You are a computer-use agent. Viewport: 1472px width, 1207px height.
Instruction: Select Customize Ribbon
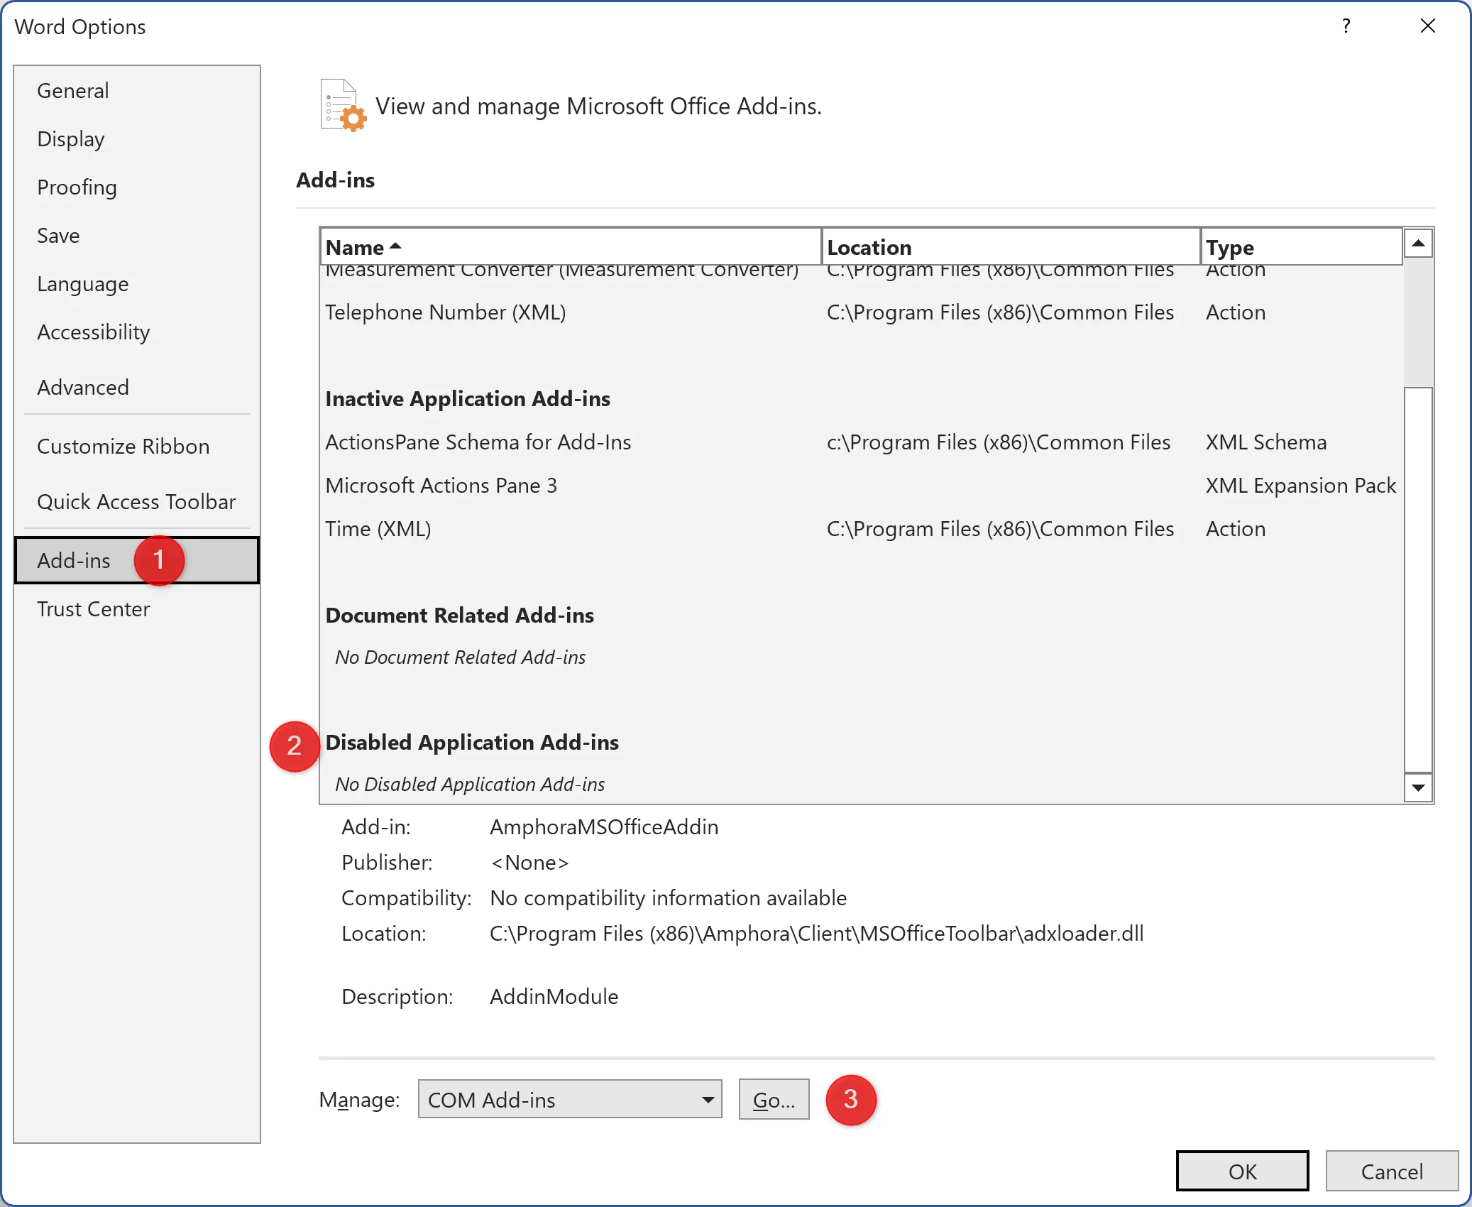click(x=136, y=447)
